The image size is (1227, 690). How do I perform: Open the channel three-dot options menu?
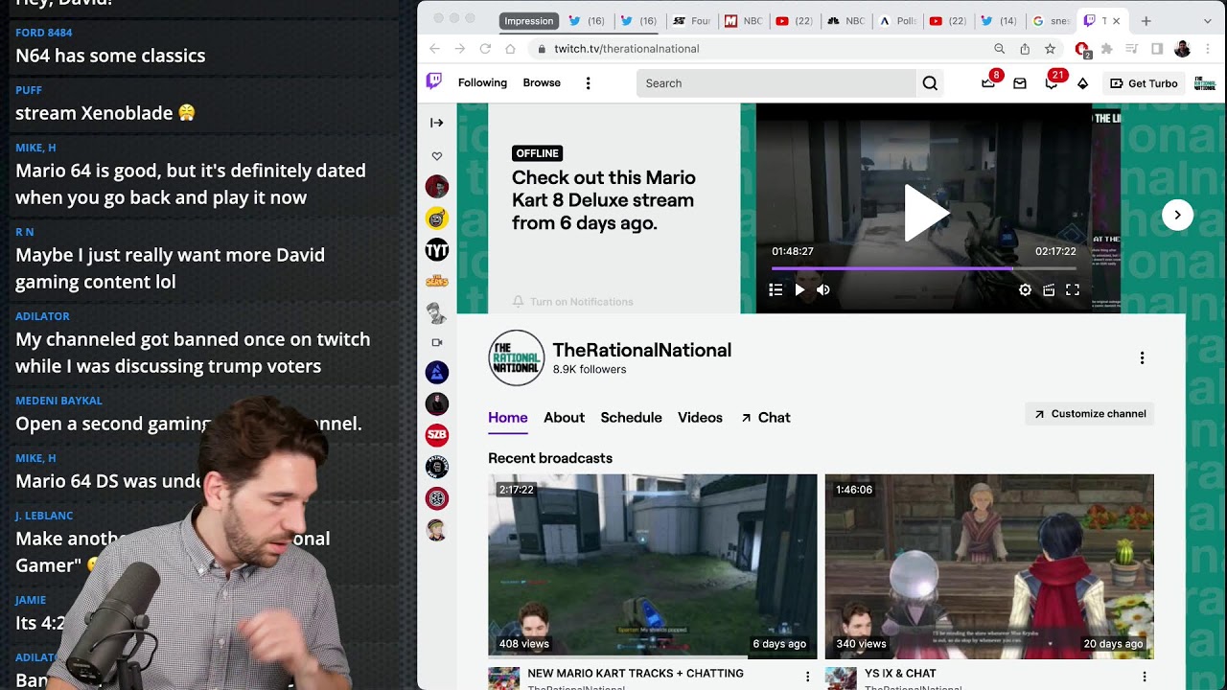click(1142, 358)
